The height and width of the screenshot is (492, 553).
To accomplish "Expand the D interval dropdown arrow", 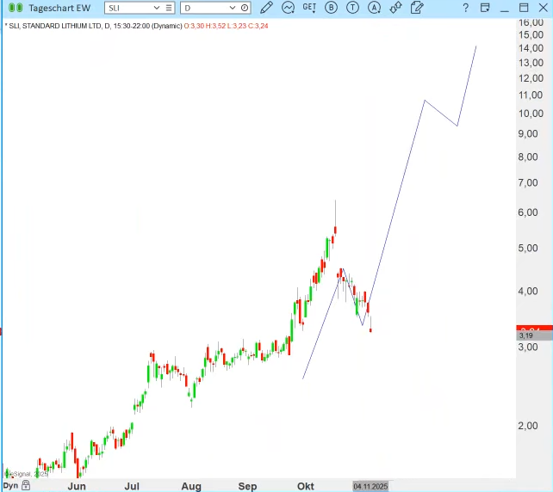I will click(x=231, y=8).
